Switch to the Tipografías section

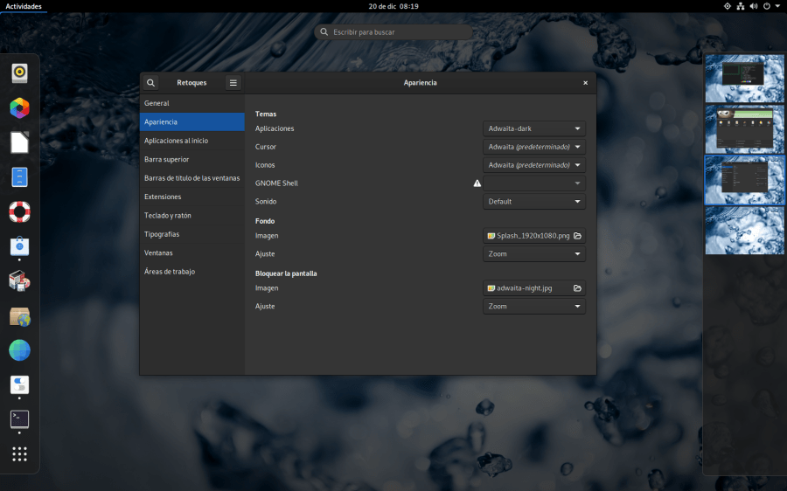164,234
